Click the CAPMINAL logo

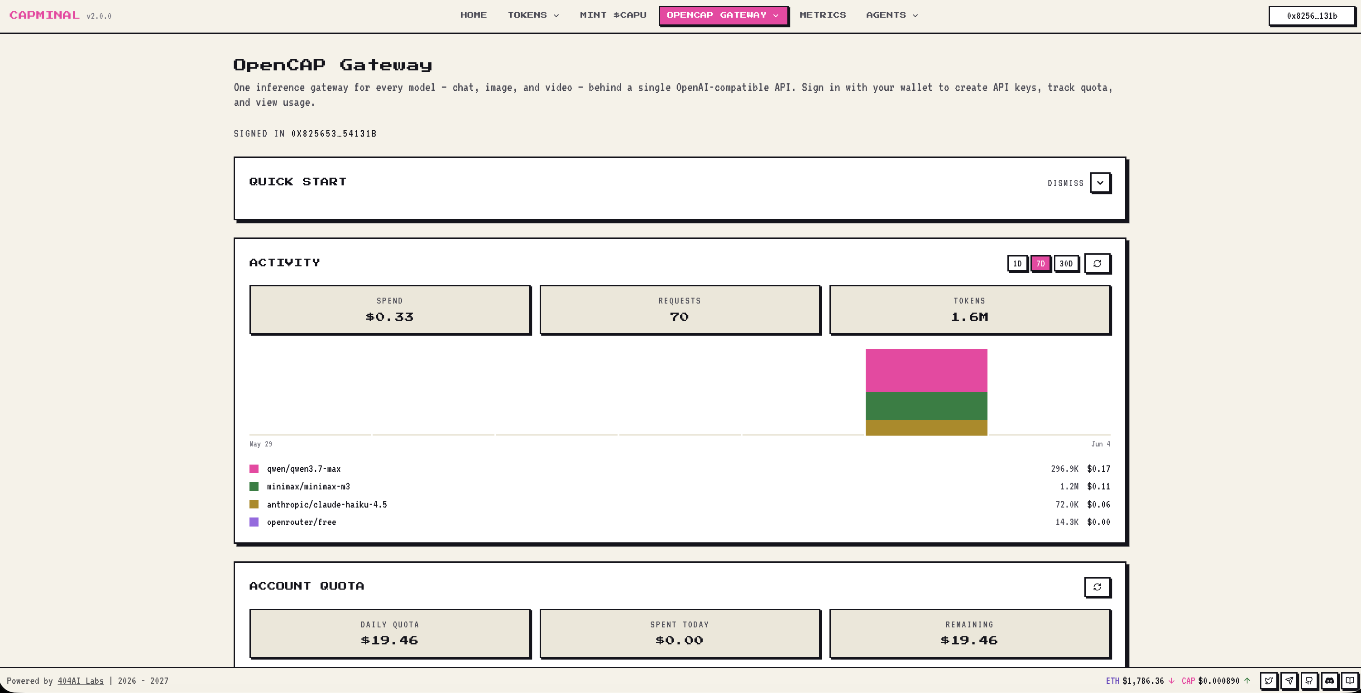pos(44,15)
